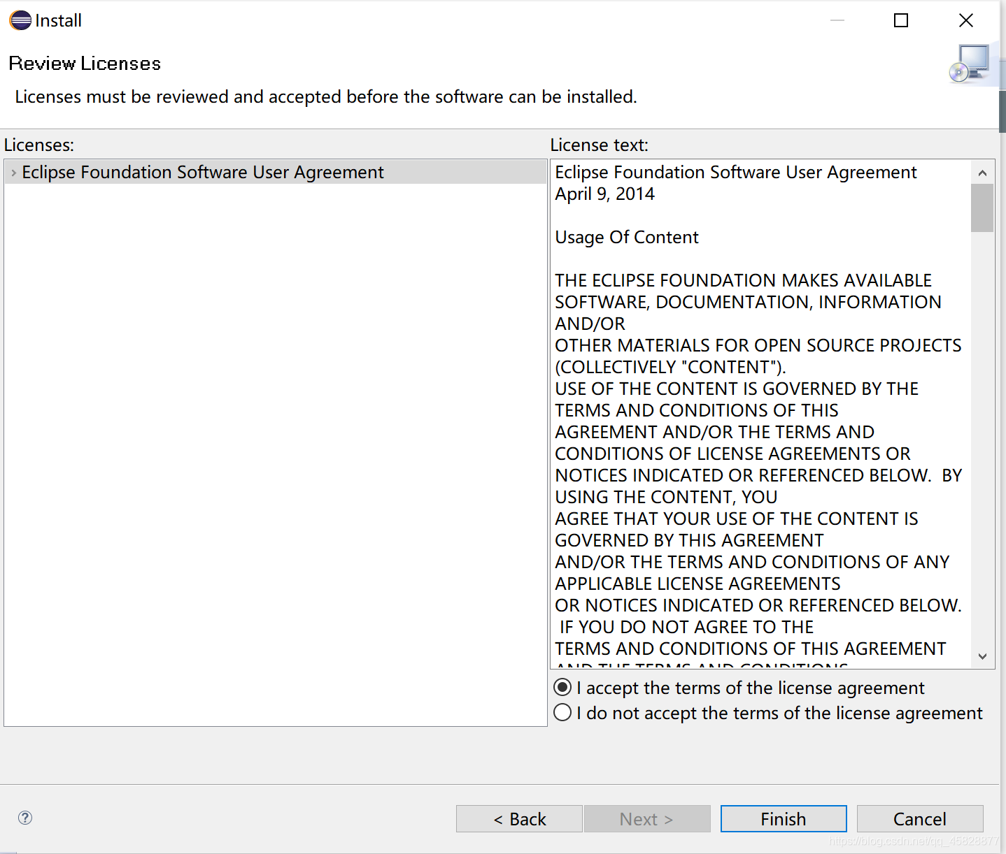Select 'I accept the terms' radio button
The width and height of the screenshot is (1006, 854).
[562, 688]
